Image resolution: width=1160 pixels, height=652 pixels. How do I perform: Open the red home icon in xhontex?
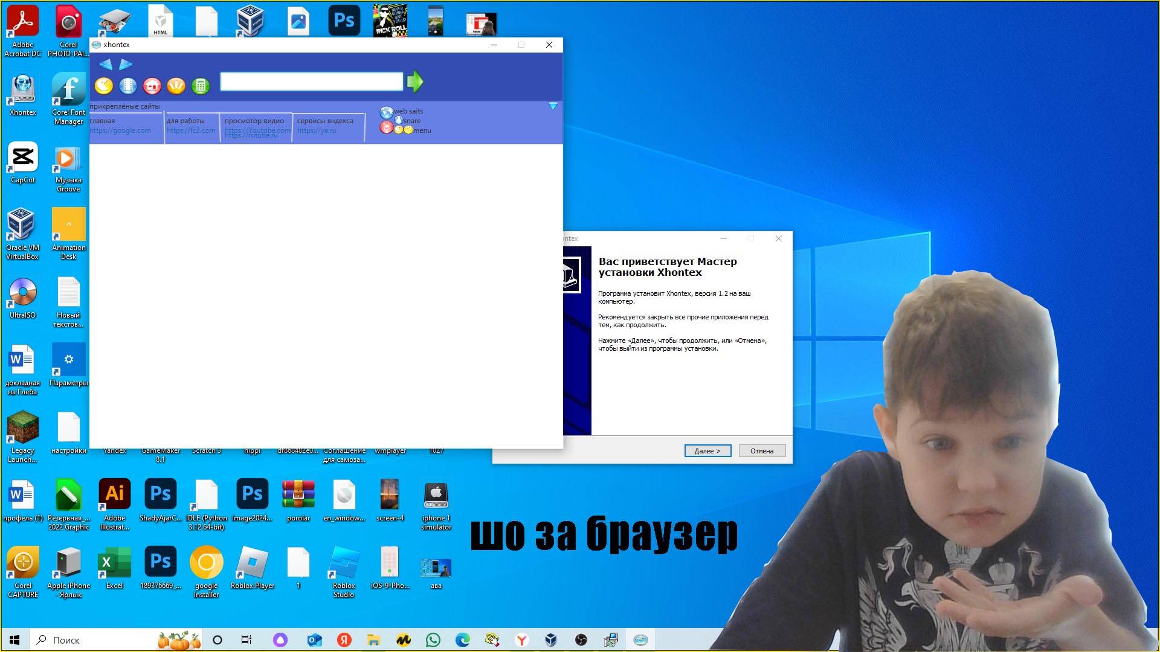click(x=152, y=86)
